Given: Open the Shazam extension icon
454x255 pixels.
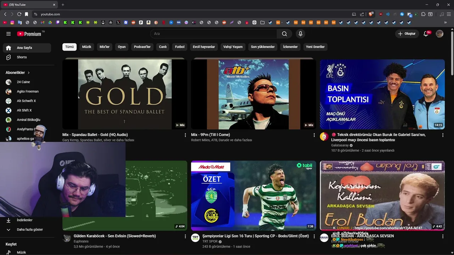Looking at the screenshot, I should coord(402,14).
